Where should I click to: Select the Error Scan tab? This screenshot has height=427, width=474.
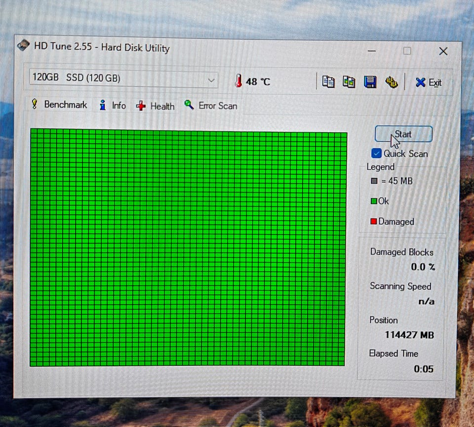pos(211,106)
